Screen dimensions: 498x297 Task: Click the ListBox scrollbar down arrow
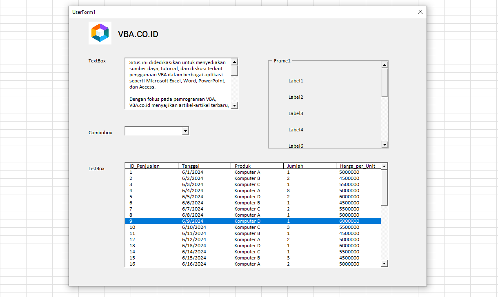[384, 264]
